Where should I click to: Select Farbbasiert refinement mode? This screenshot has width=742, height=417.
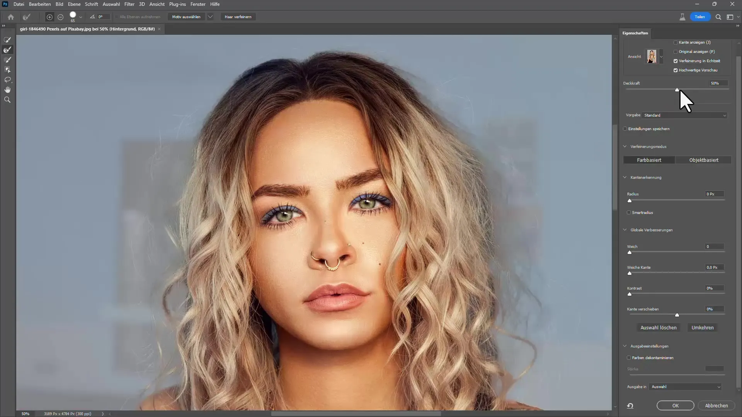(649, 160)
